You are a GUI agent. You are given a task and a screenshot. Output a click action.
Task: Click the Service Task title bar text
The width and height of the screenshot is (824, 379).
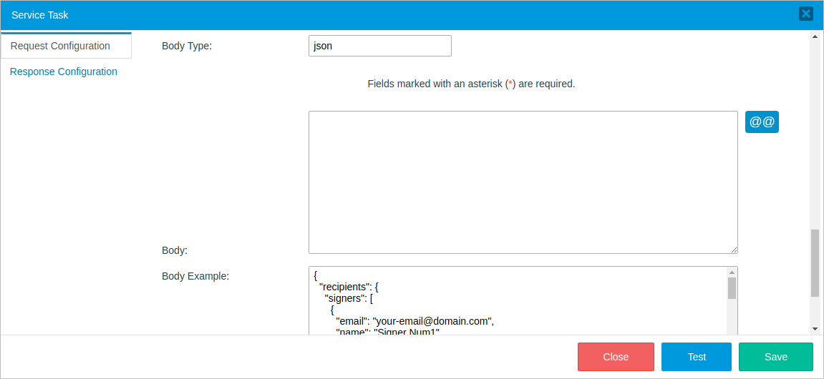click(40, 14)
